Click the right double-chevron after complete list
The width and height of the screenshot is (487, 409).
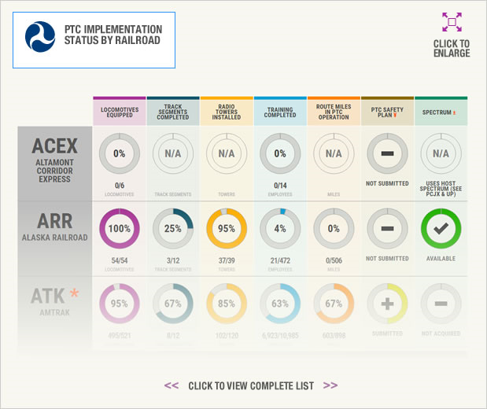[x=330, y=385]
